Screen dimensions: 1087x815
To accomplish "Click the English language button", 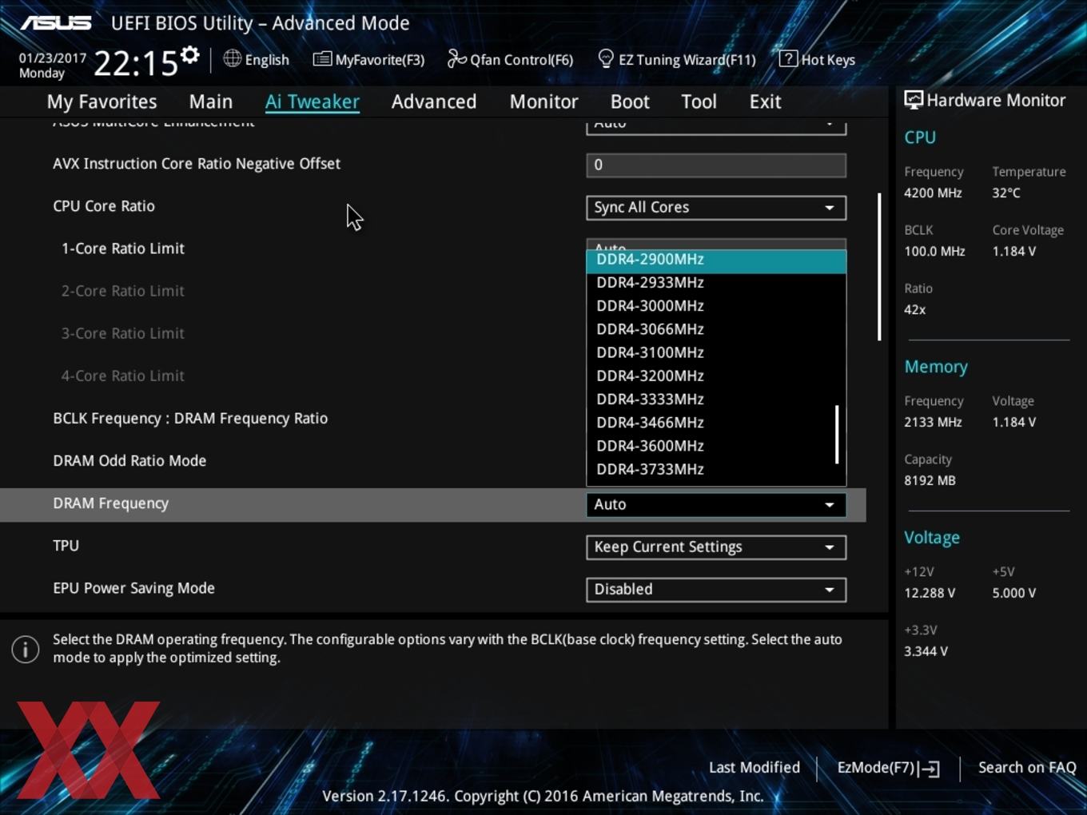I will 256,59.
